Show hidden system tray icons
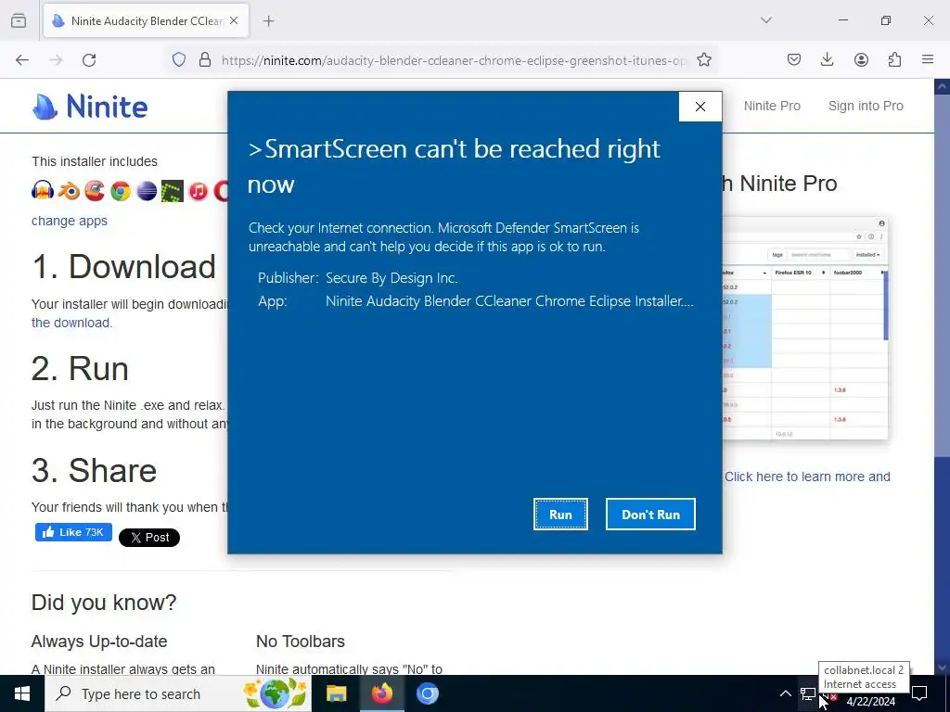 (x=785, y=693)
